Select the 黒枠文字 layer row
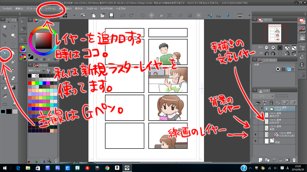Image resolution: width=307 pixels, height=172 pixels. 280,115
